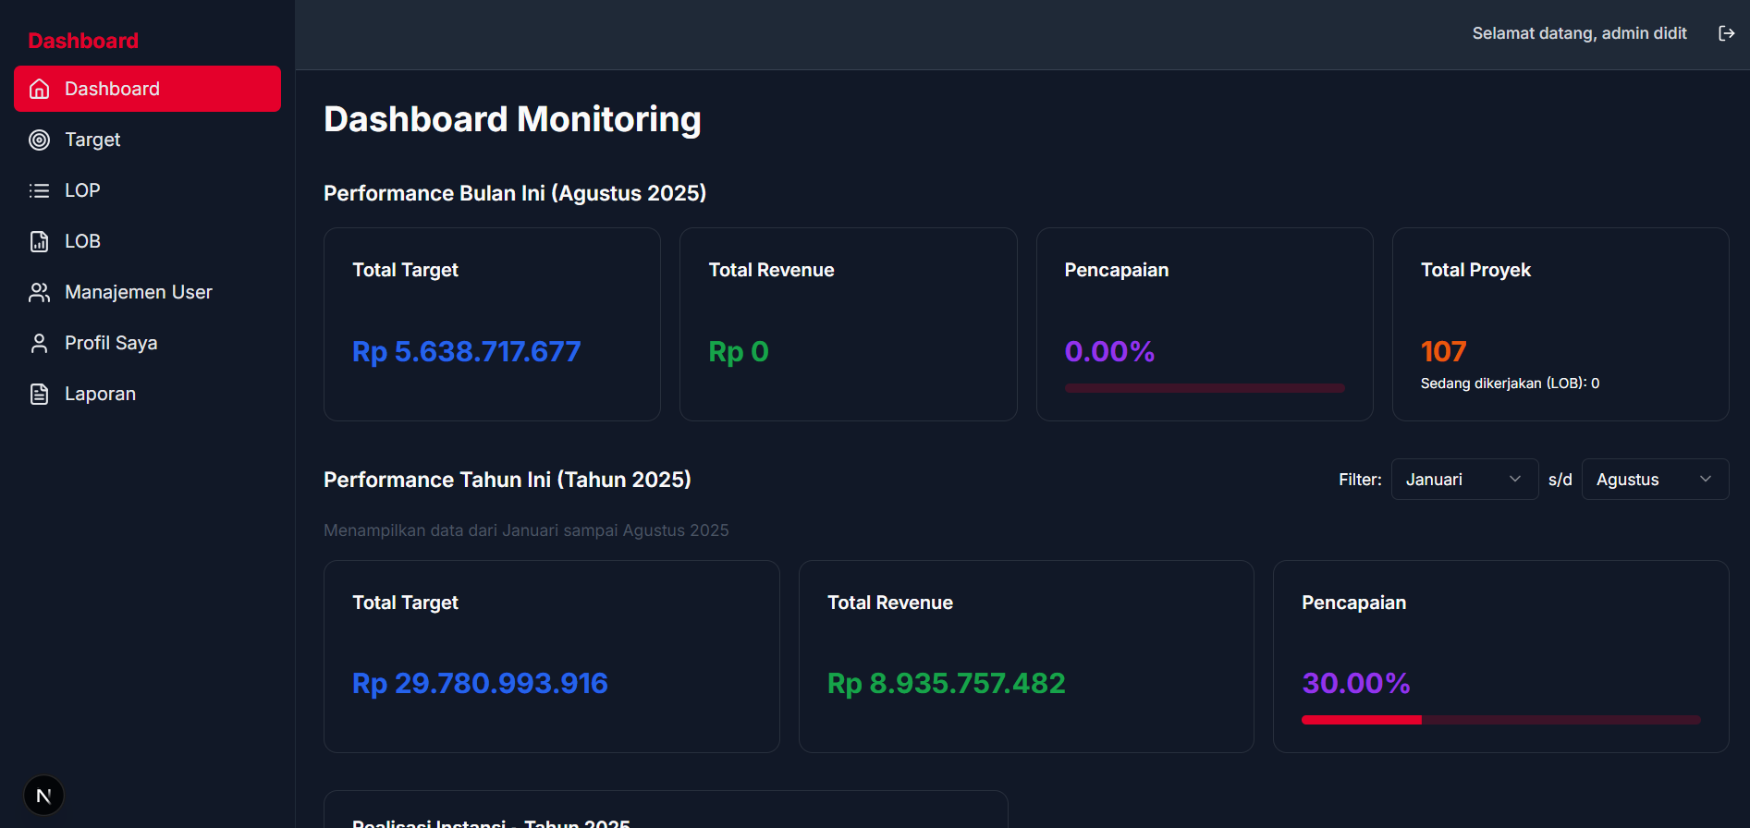1750x828 pixels.
Task: Click the yearly 30.00% Pencapaian progress bar
Action: click(x=1500, y=720)
